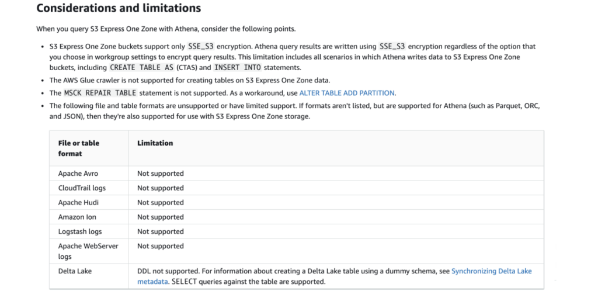Select the Apache WebServer logs table cell
This screenshot has height=305, width=598.
tap(88, 251)
